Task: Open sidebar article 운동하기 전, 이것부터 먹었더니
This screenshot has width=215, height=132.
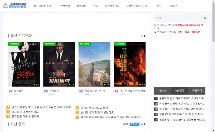Action: click(x=182, y=98)
